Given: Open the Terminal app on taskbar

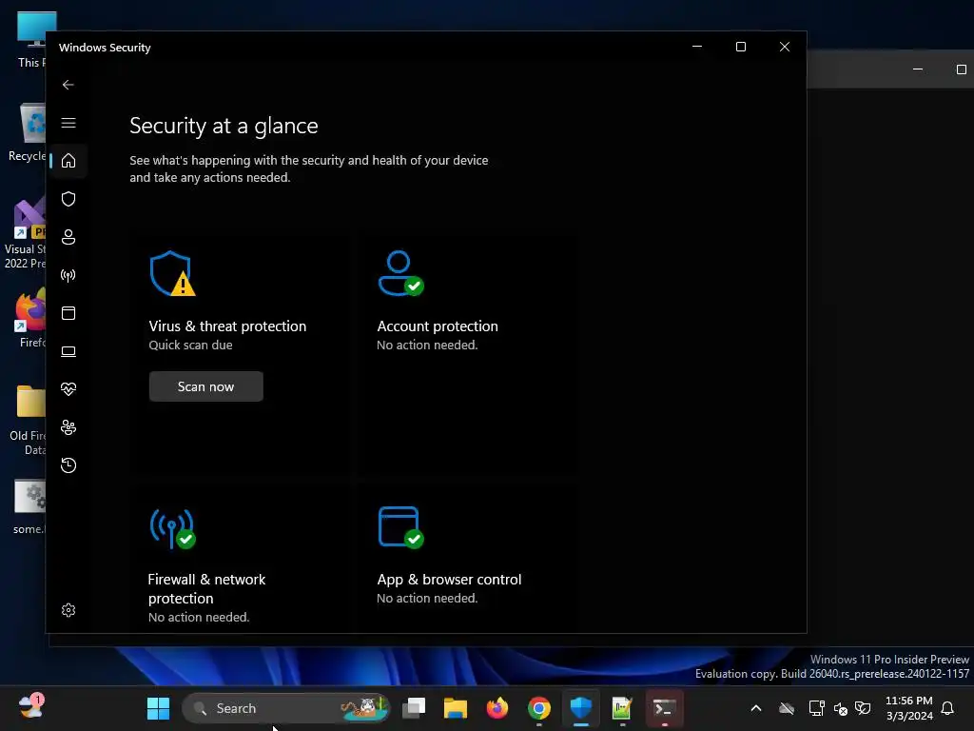Looking at the screenshot, I should click(x=664, y=708).
